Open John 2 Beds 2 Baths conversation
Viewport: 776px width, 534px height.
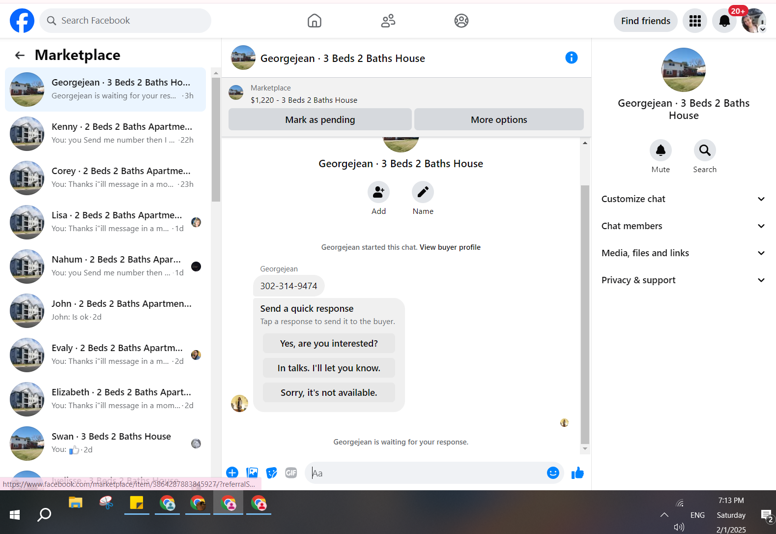(106, 311)
